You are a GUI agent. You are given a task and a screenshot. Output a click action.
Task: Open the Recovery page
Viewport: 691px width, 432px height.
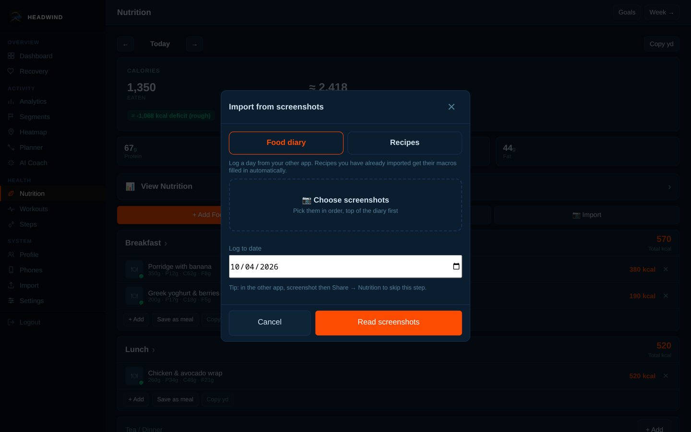tap(53, 72)
